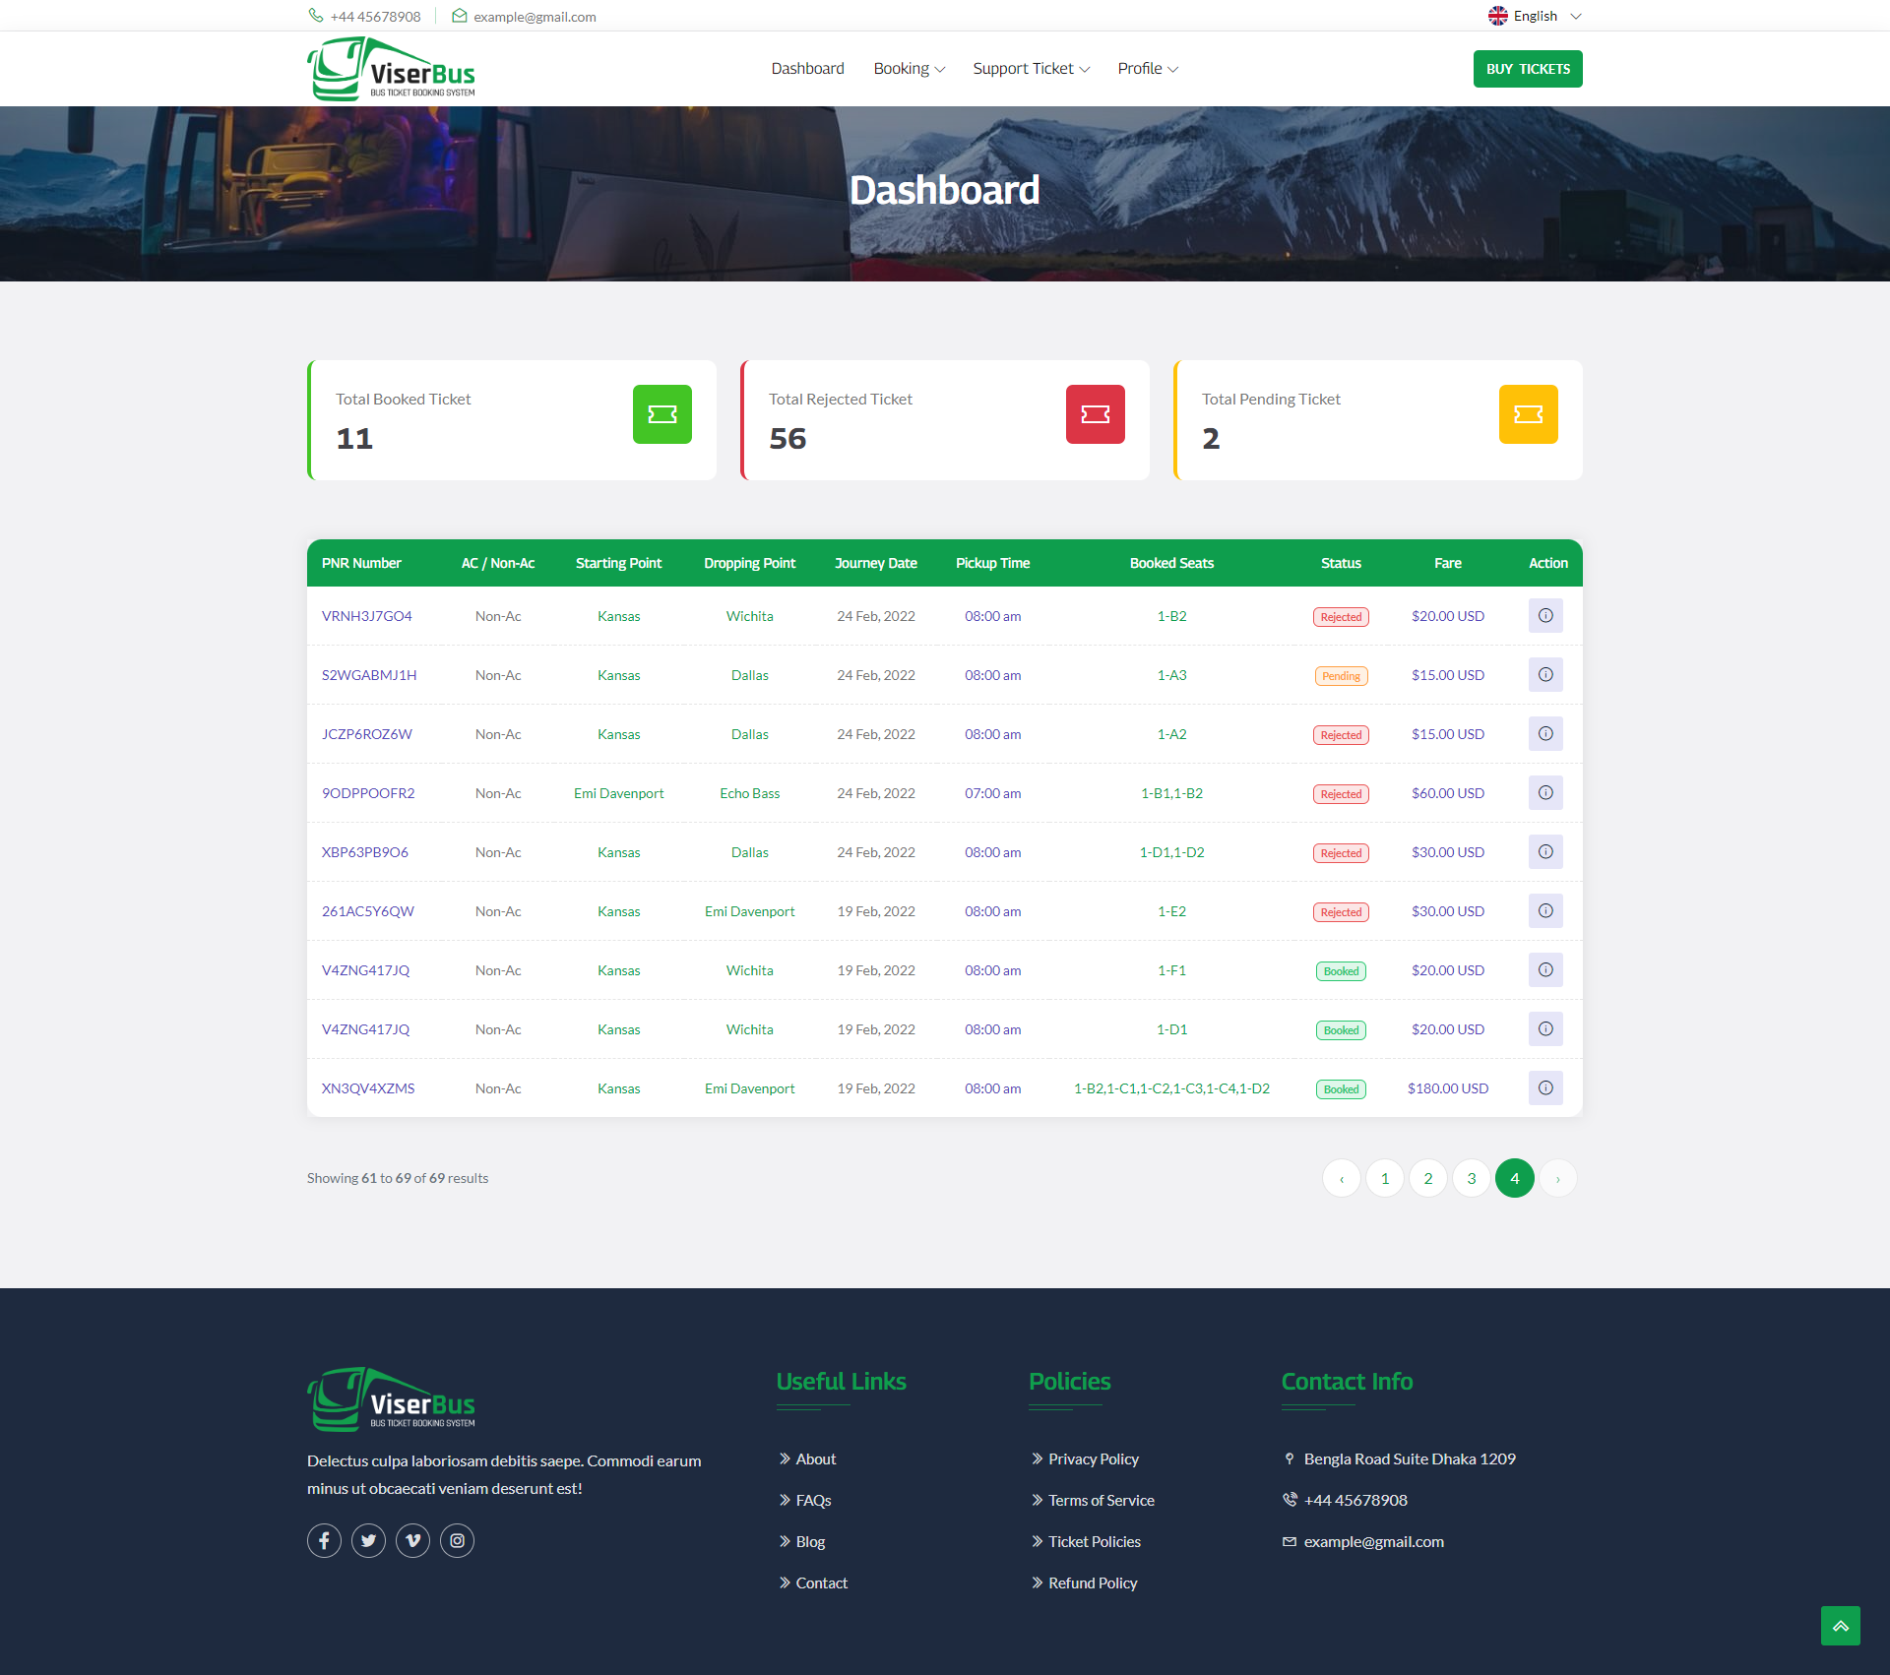Open ViserBus Facebook page icon

324,1540
